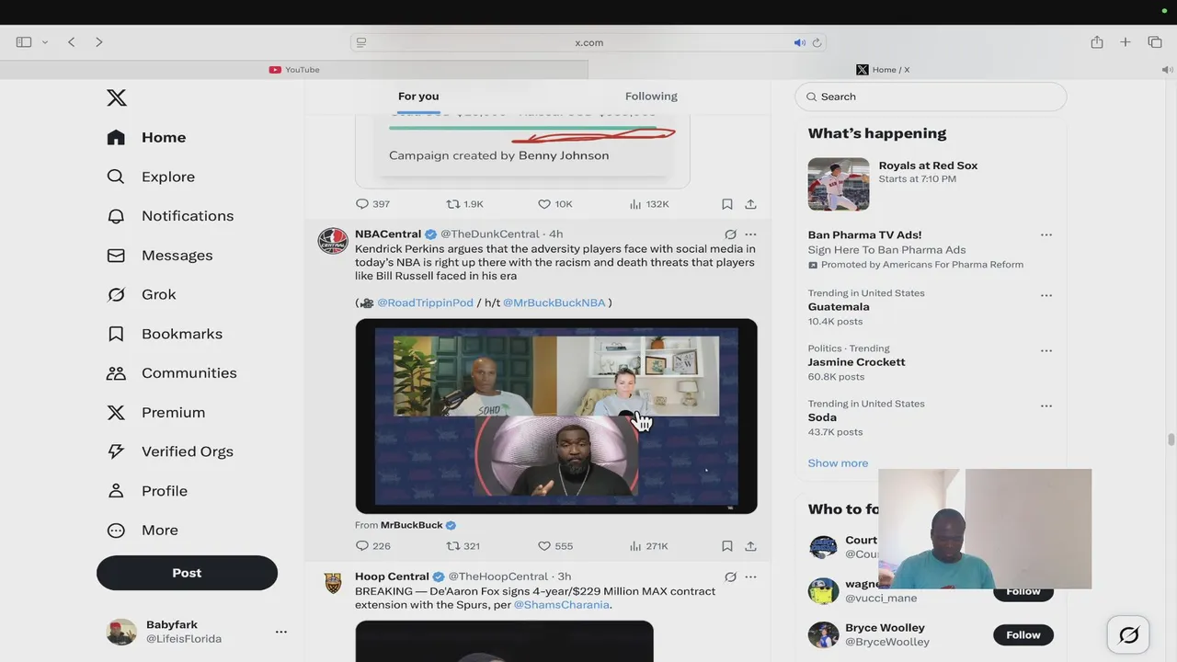Open Messages in left sidebar

[159, 256]
